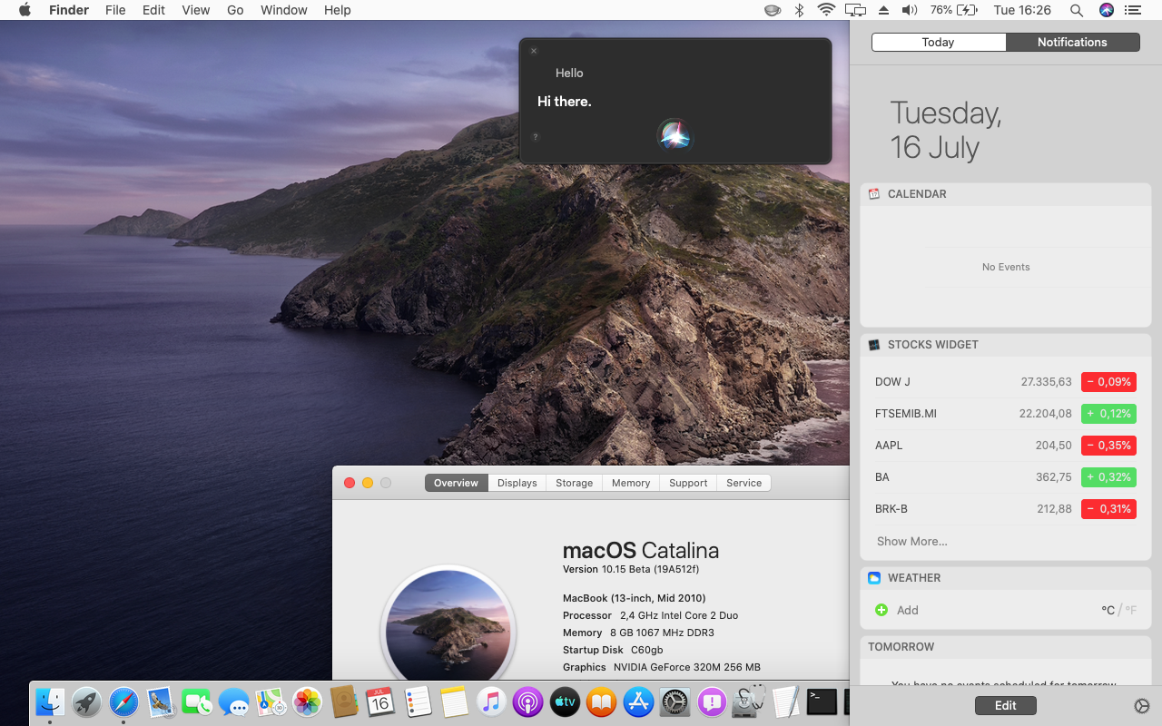
Task: Open Finder from the Dock
Action: [50, 701]
